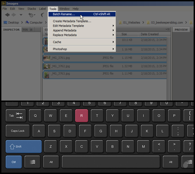Switch to the Inspector panel tab
Screen dimensions: 195x174
[x=11, y=30]
